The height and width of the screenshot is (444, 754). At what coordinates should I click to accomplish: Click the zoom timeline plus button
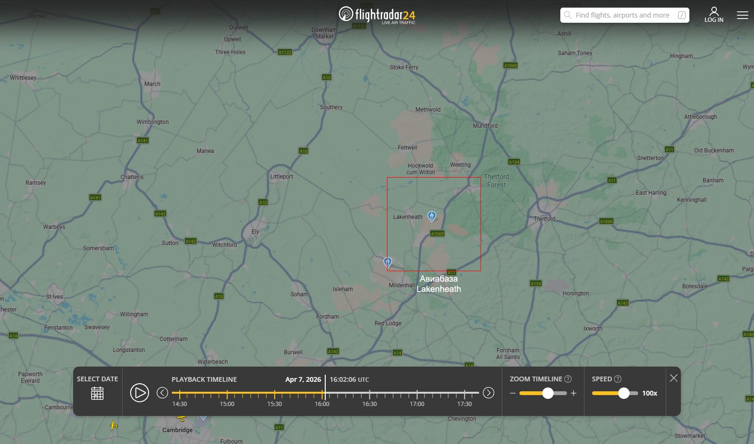[x=574, y=393]
